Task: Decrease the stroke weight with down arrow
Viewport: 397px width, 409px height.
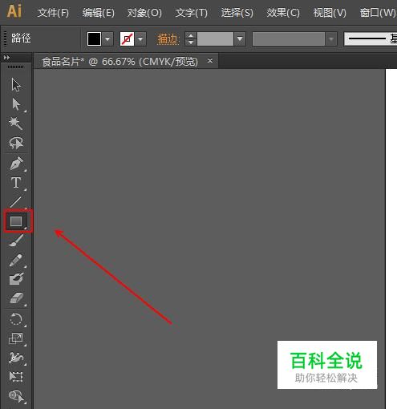Action: coord(191,43)
